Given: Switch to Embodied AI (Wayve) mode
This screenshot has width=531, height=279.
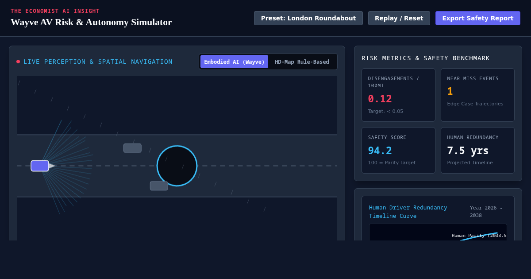Looking at the screenshot, I should (234, 62).
